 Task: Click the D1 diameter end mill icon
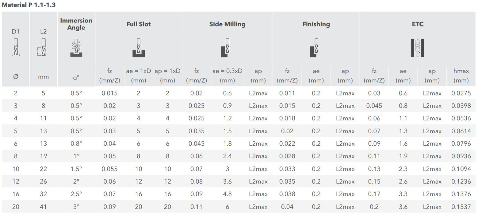16,47
